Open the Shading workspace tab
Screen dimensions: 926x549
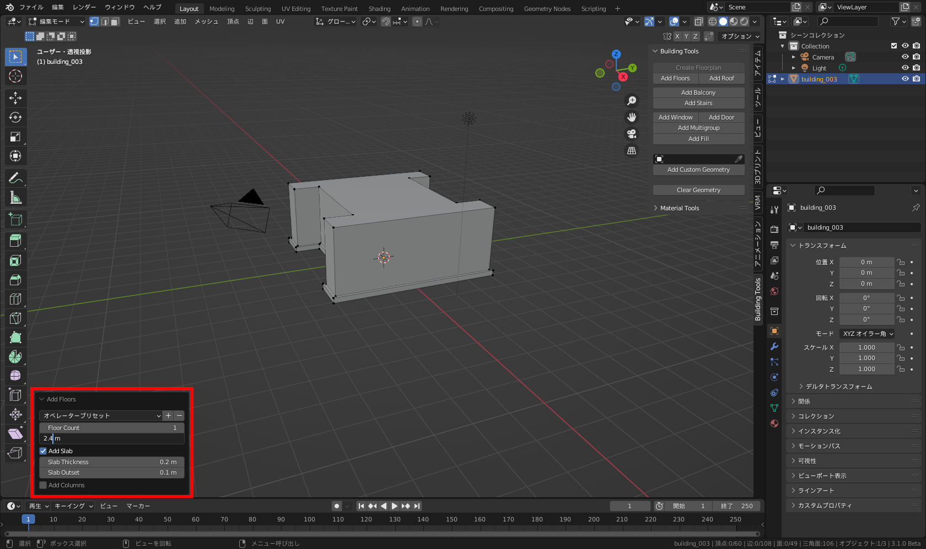(x=379, y=8)
